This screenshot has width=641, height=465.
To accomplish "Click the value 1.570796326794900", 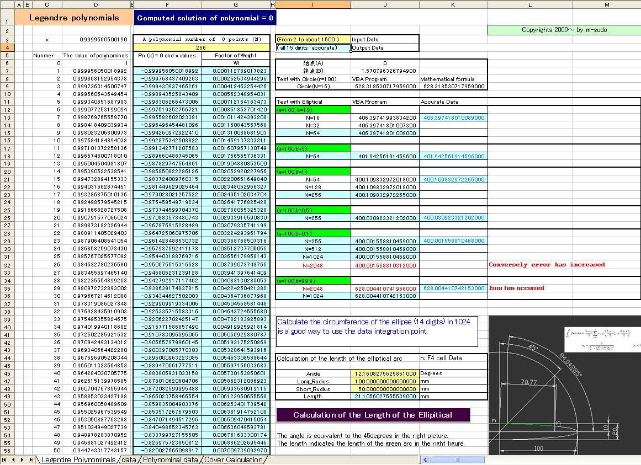I will coord(385,71).
